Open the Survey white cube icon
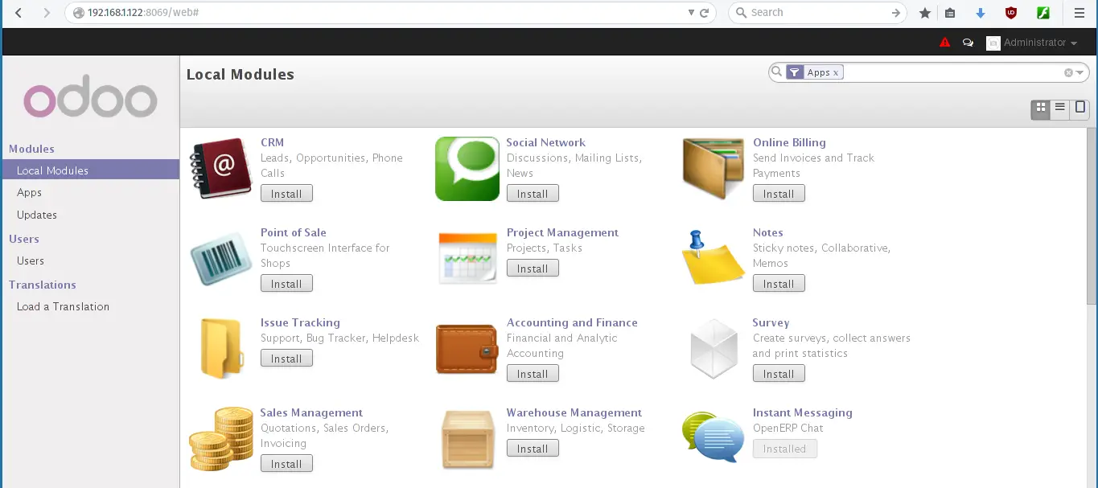The height and width of the screenshot is (488, 1098). [713, 349]
